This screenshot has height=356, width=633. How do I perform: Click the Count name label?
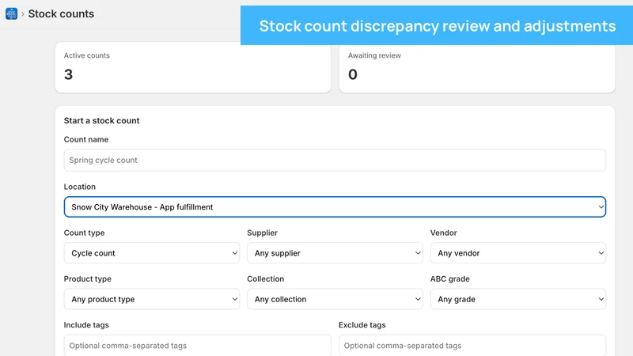coord(86,140)
